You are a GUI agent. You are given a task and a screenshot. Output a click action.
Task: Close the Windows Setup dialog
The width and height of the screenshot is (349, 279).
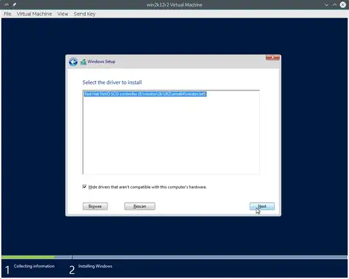(273, 57)
